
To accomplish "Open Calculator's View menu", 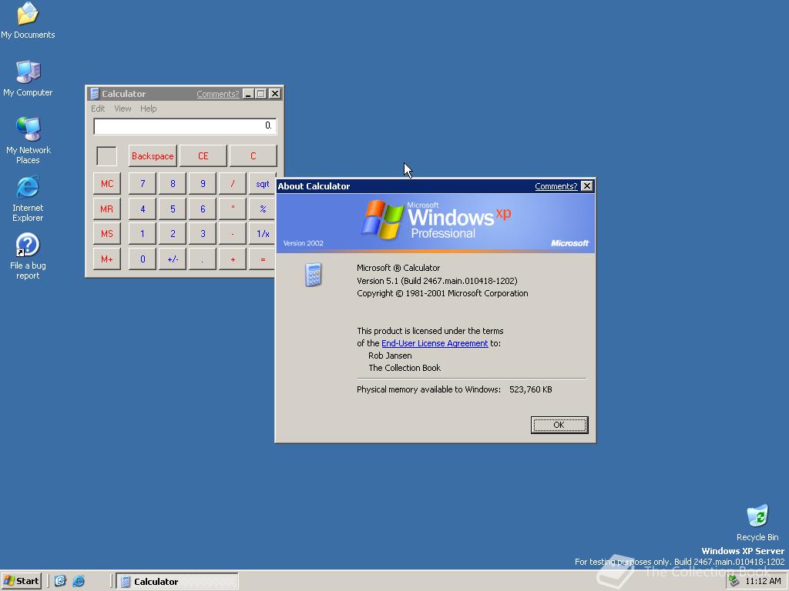I will 123,109.
